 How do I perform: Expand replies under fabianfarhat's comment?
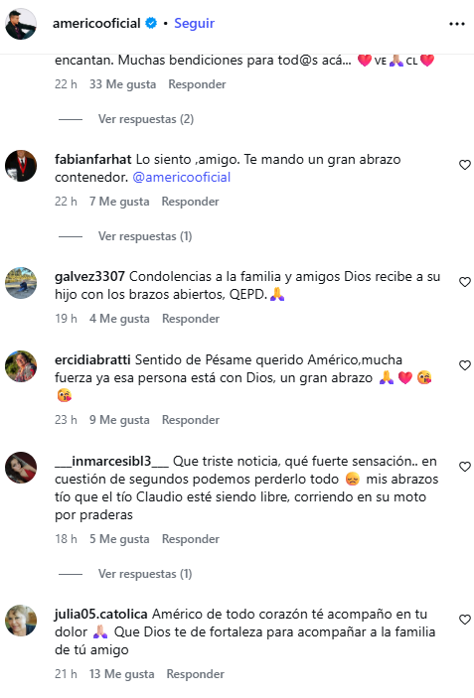pos(145,236)
